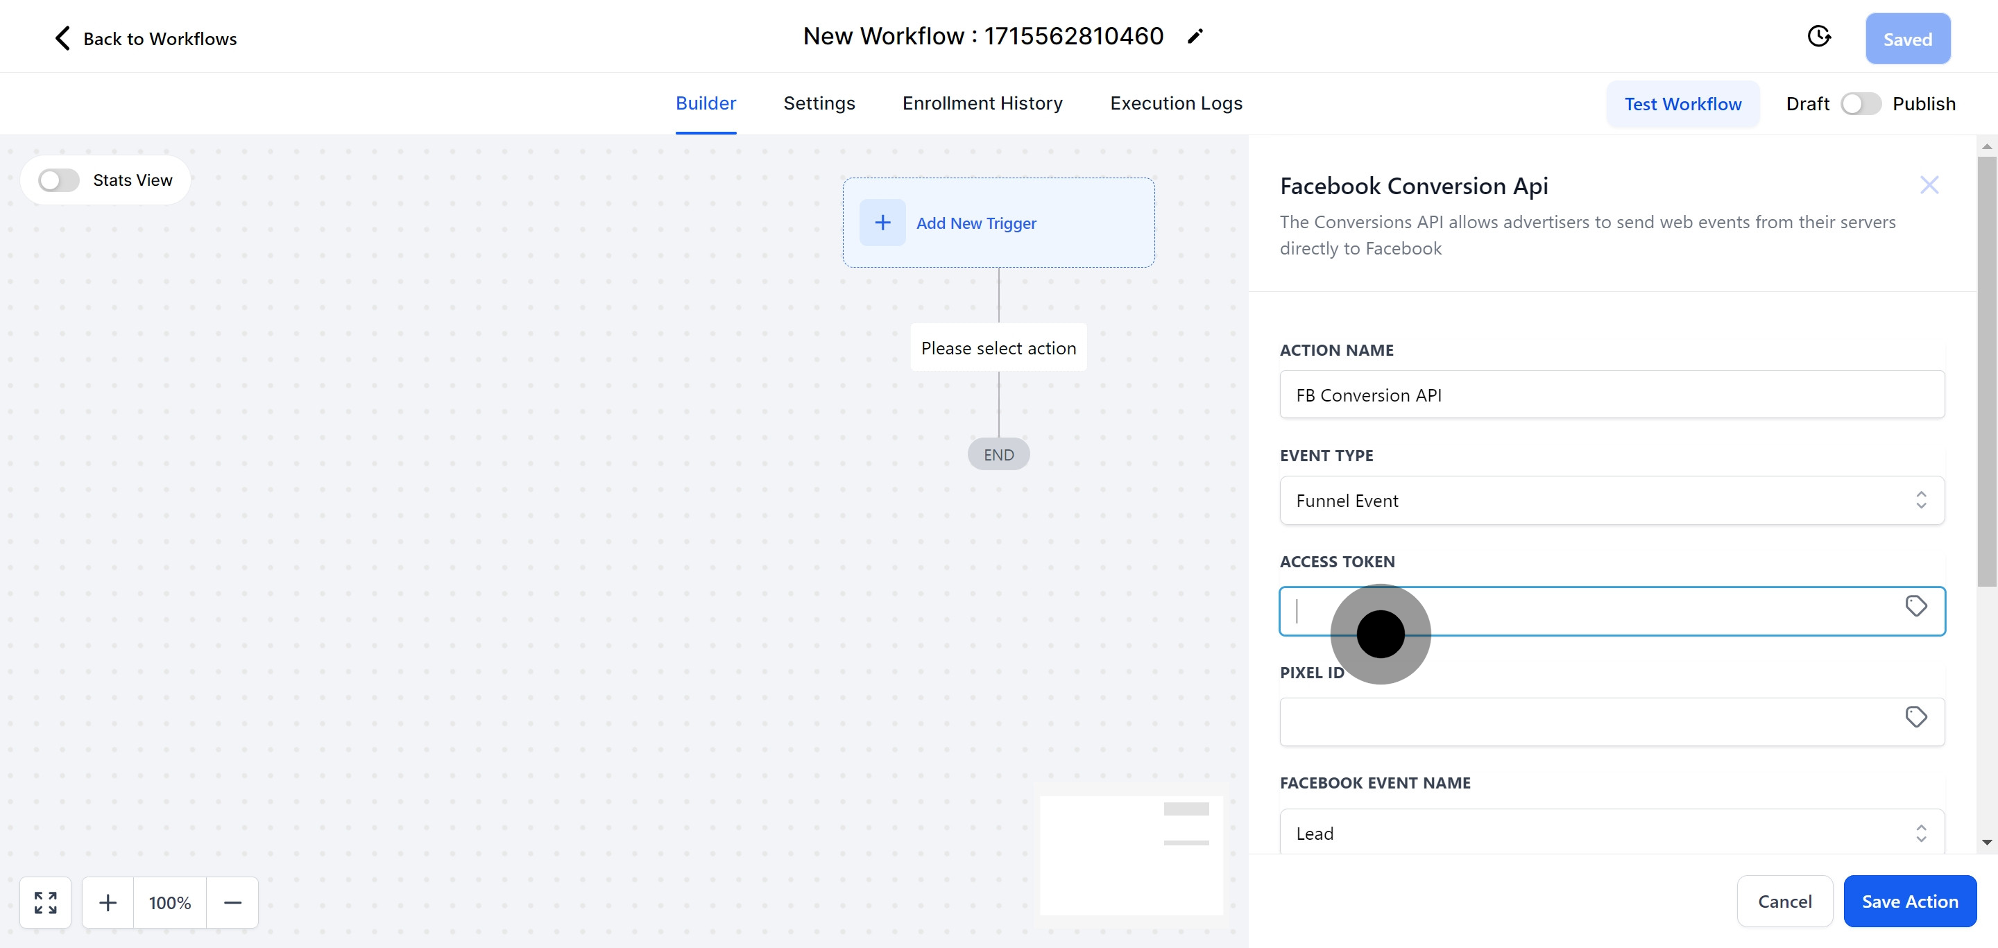The width and height of the screenshot is (1998, 948).
Task: Open the Execution Logs tab
Action: click(x=1175, y=104)
